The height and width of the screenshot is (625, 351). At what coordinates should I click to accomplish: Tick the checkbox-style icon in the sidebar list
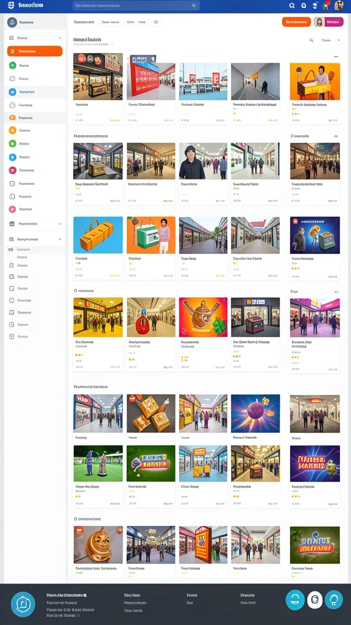12,183
